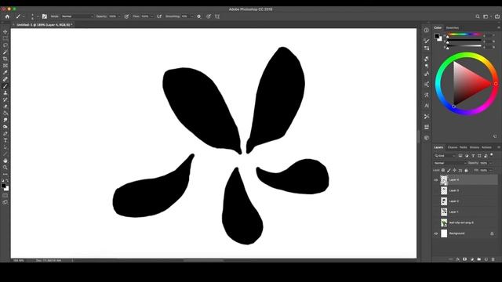
Task: Select the Background layer
Action: tap(466, 233)
